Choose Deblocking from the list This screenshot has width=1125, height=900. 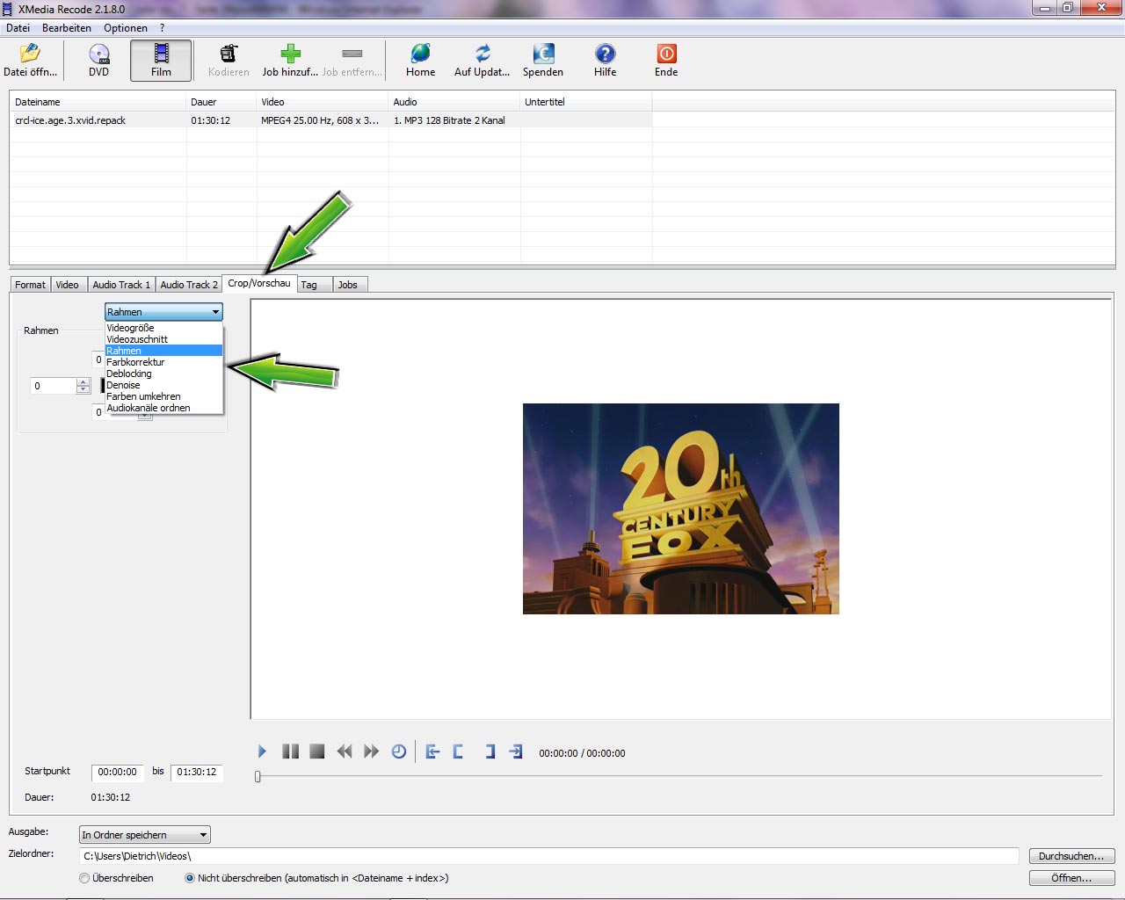point(163,374)
